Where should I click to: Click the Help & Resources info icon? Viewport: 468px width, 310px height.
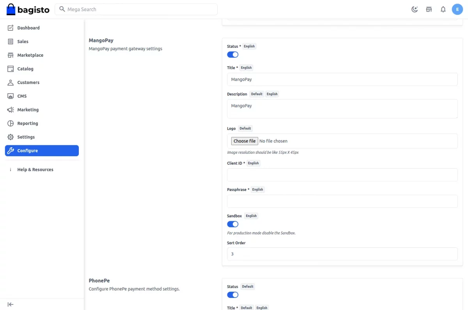[x=11, y=169]
